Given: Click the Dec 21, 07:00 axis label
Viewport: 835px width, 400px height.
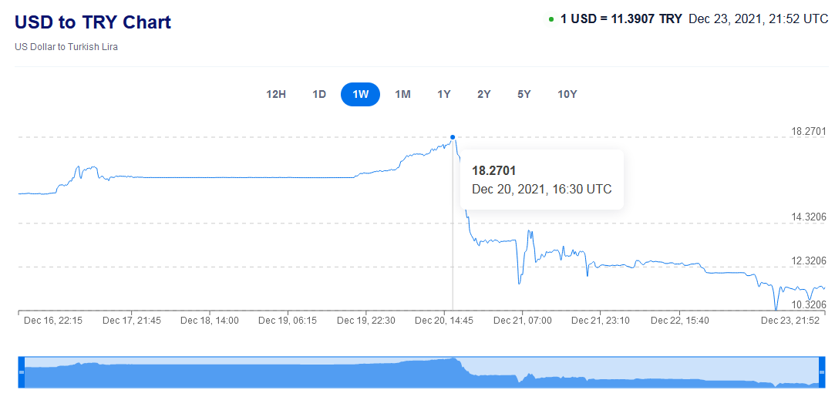Looking at the screenshot, I should (x=523, y=320).
